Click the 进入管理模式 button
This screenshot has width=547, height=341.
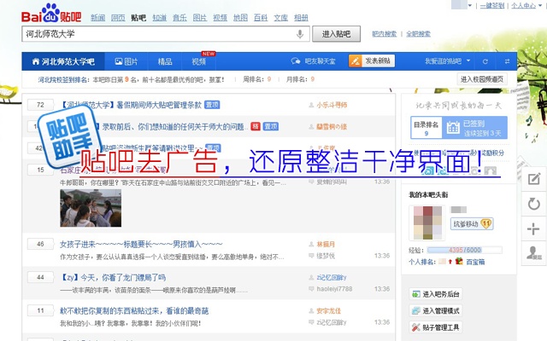[x=436, y=310]
